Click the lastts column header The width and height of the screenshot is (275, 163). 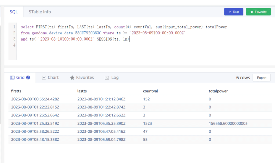click(x=82, y=91)
